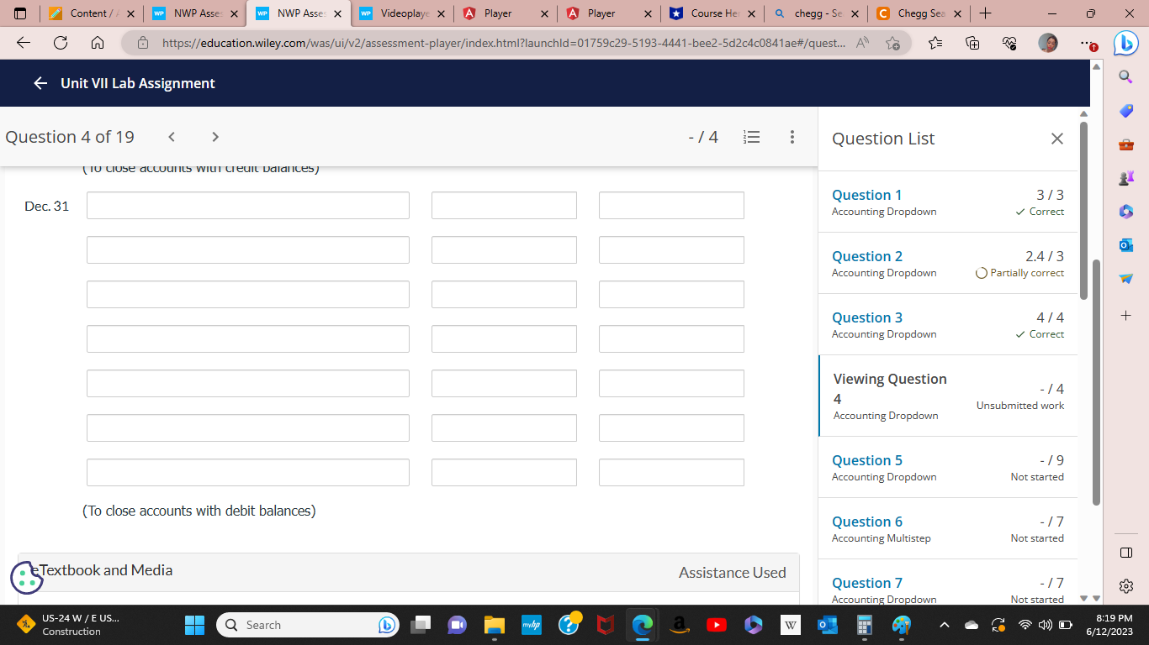Open Question 1 from the list
1149x645 pixels.
(x=866, y=195)
